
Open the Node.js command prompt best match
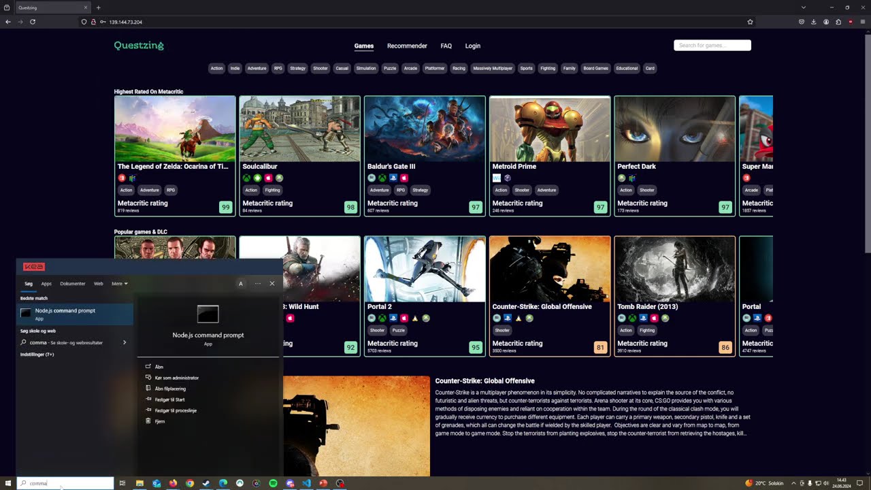coord(75,313)
